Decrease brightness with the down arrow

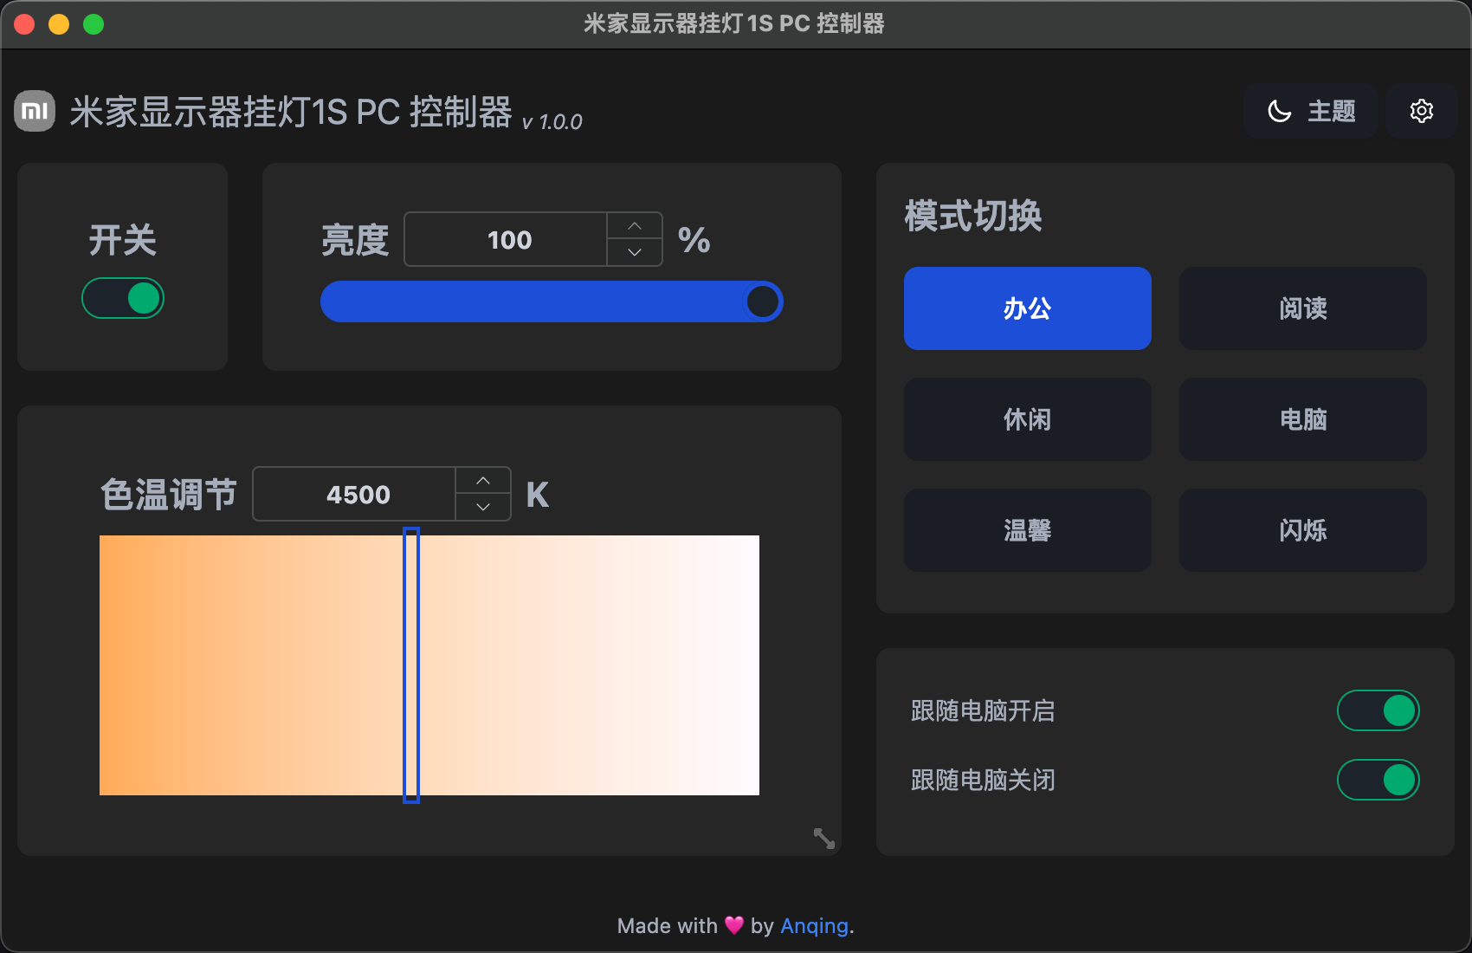pyautogui.click(x=635, y=252)
